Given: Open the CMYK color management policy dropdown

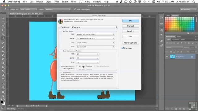Looking at the screenshot, I should (x=87, y=58).
